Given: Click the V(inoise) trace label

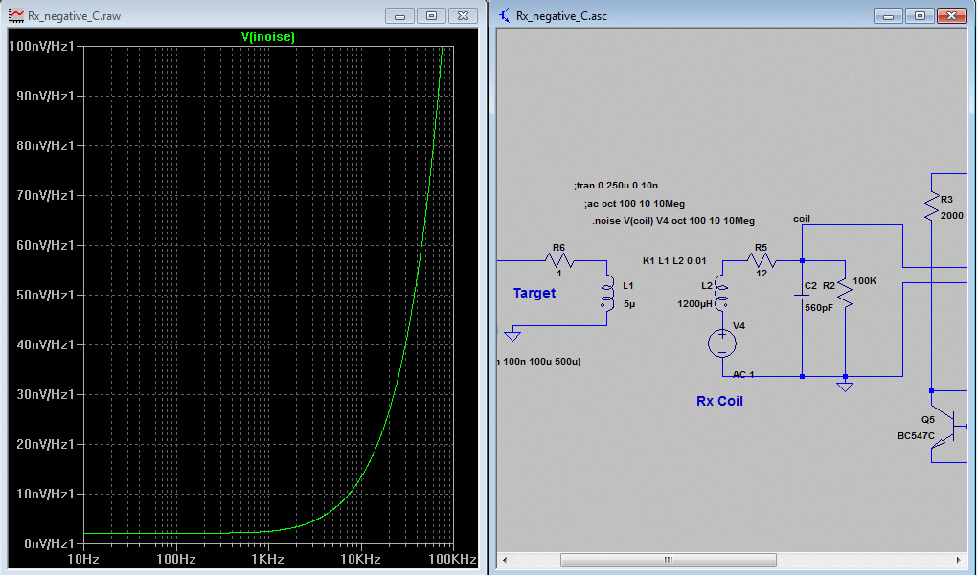Looking at the screenshot, I should tap(267, 36).
